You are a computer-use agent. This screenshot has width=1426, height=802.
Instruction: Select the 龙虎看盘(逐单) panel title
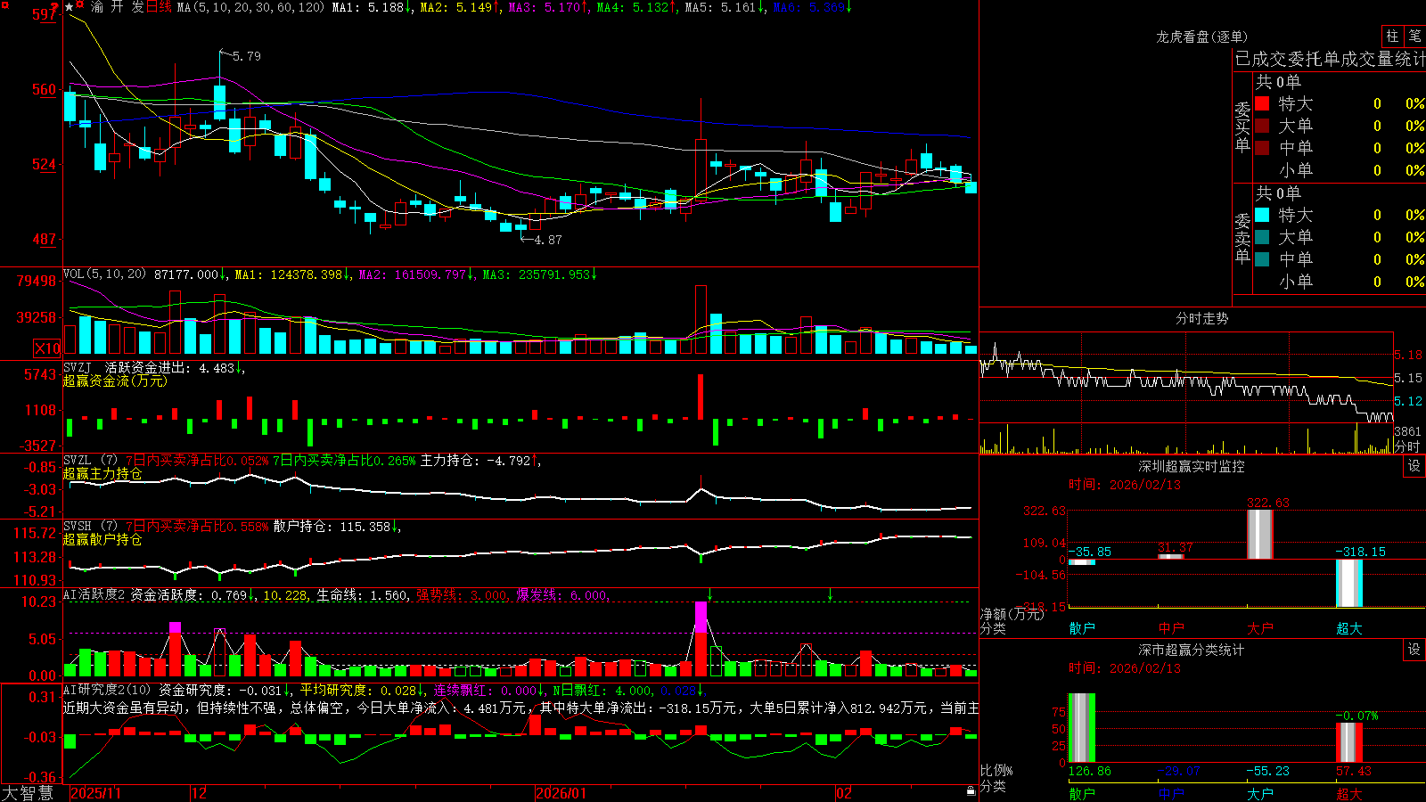click(1201, 37)
